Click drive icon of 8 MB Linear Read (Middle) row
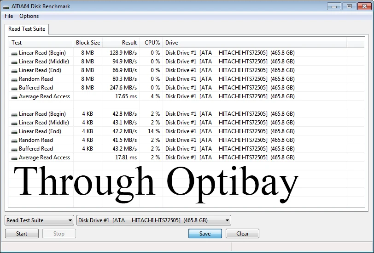 pos(14,62)
